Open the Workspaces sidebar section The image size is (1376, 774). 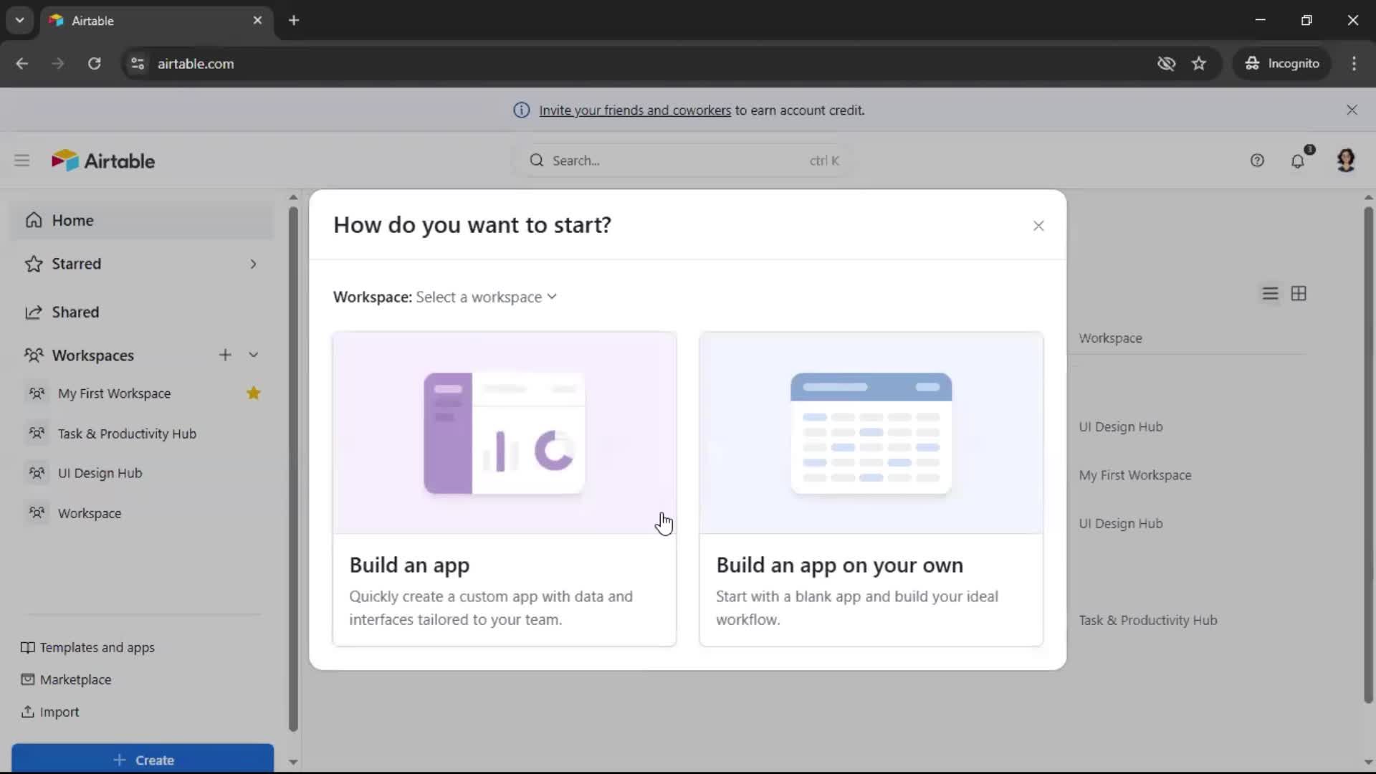pos(93,355)
